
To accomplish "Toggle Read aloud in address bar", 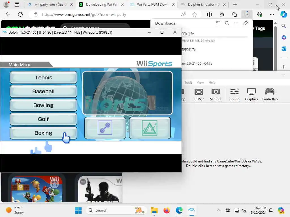I will 183,14.
